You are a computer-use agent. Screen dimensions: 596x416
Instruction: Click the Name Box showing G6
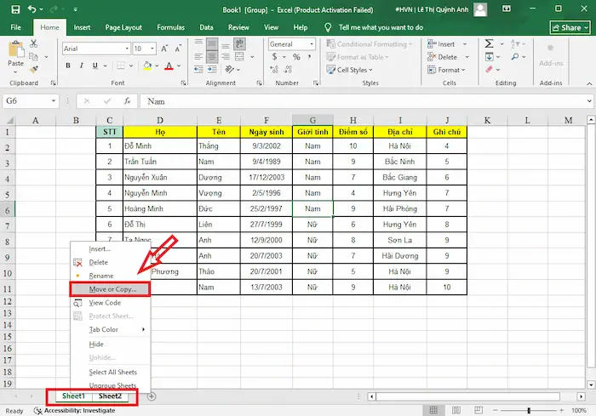point(27,100)
